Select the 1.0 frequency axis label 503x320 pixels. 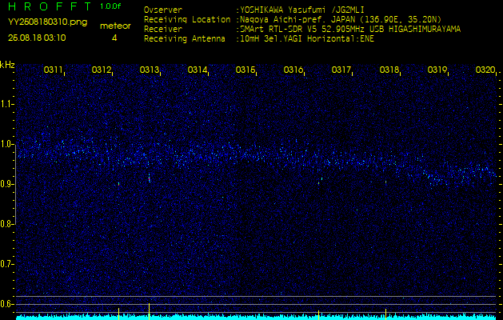pyautogui.click(x=6, y=144)
